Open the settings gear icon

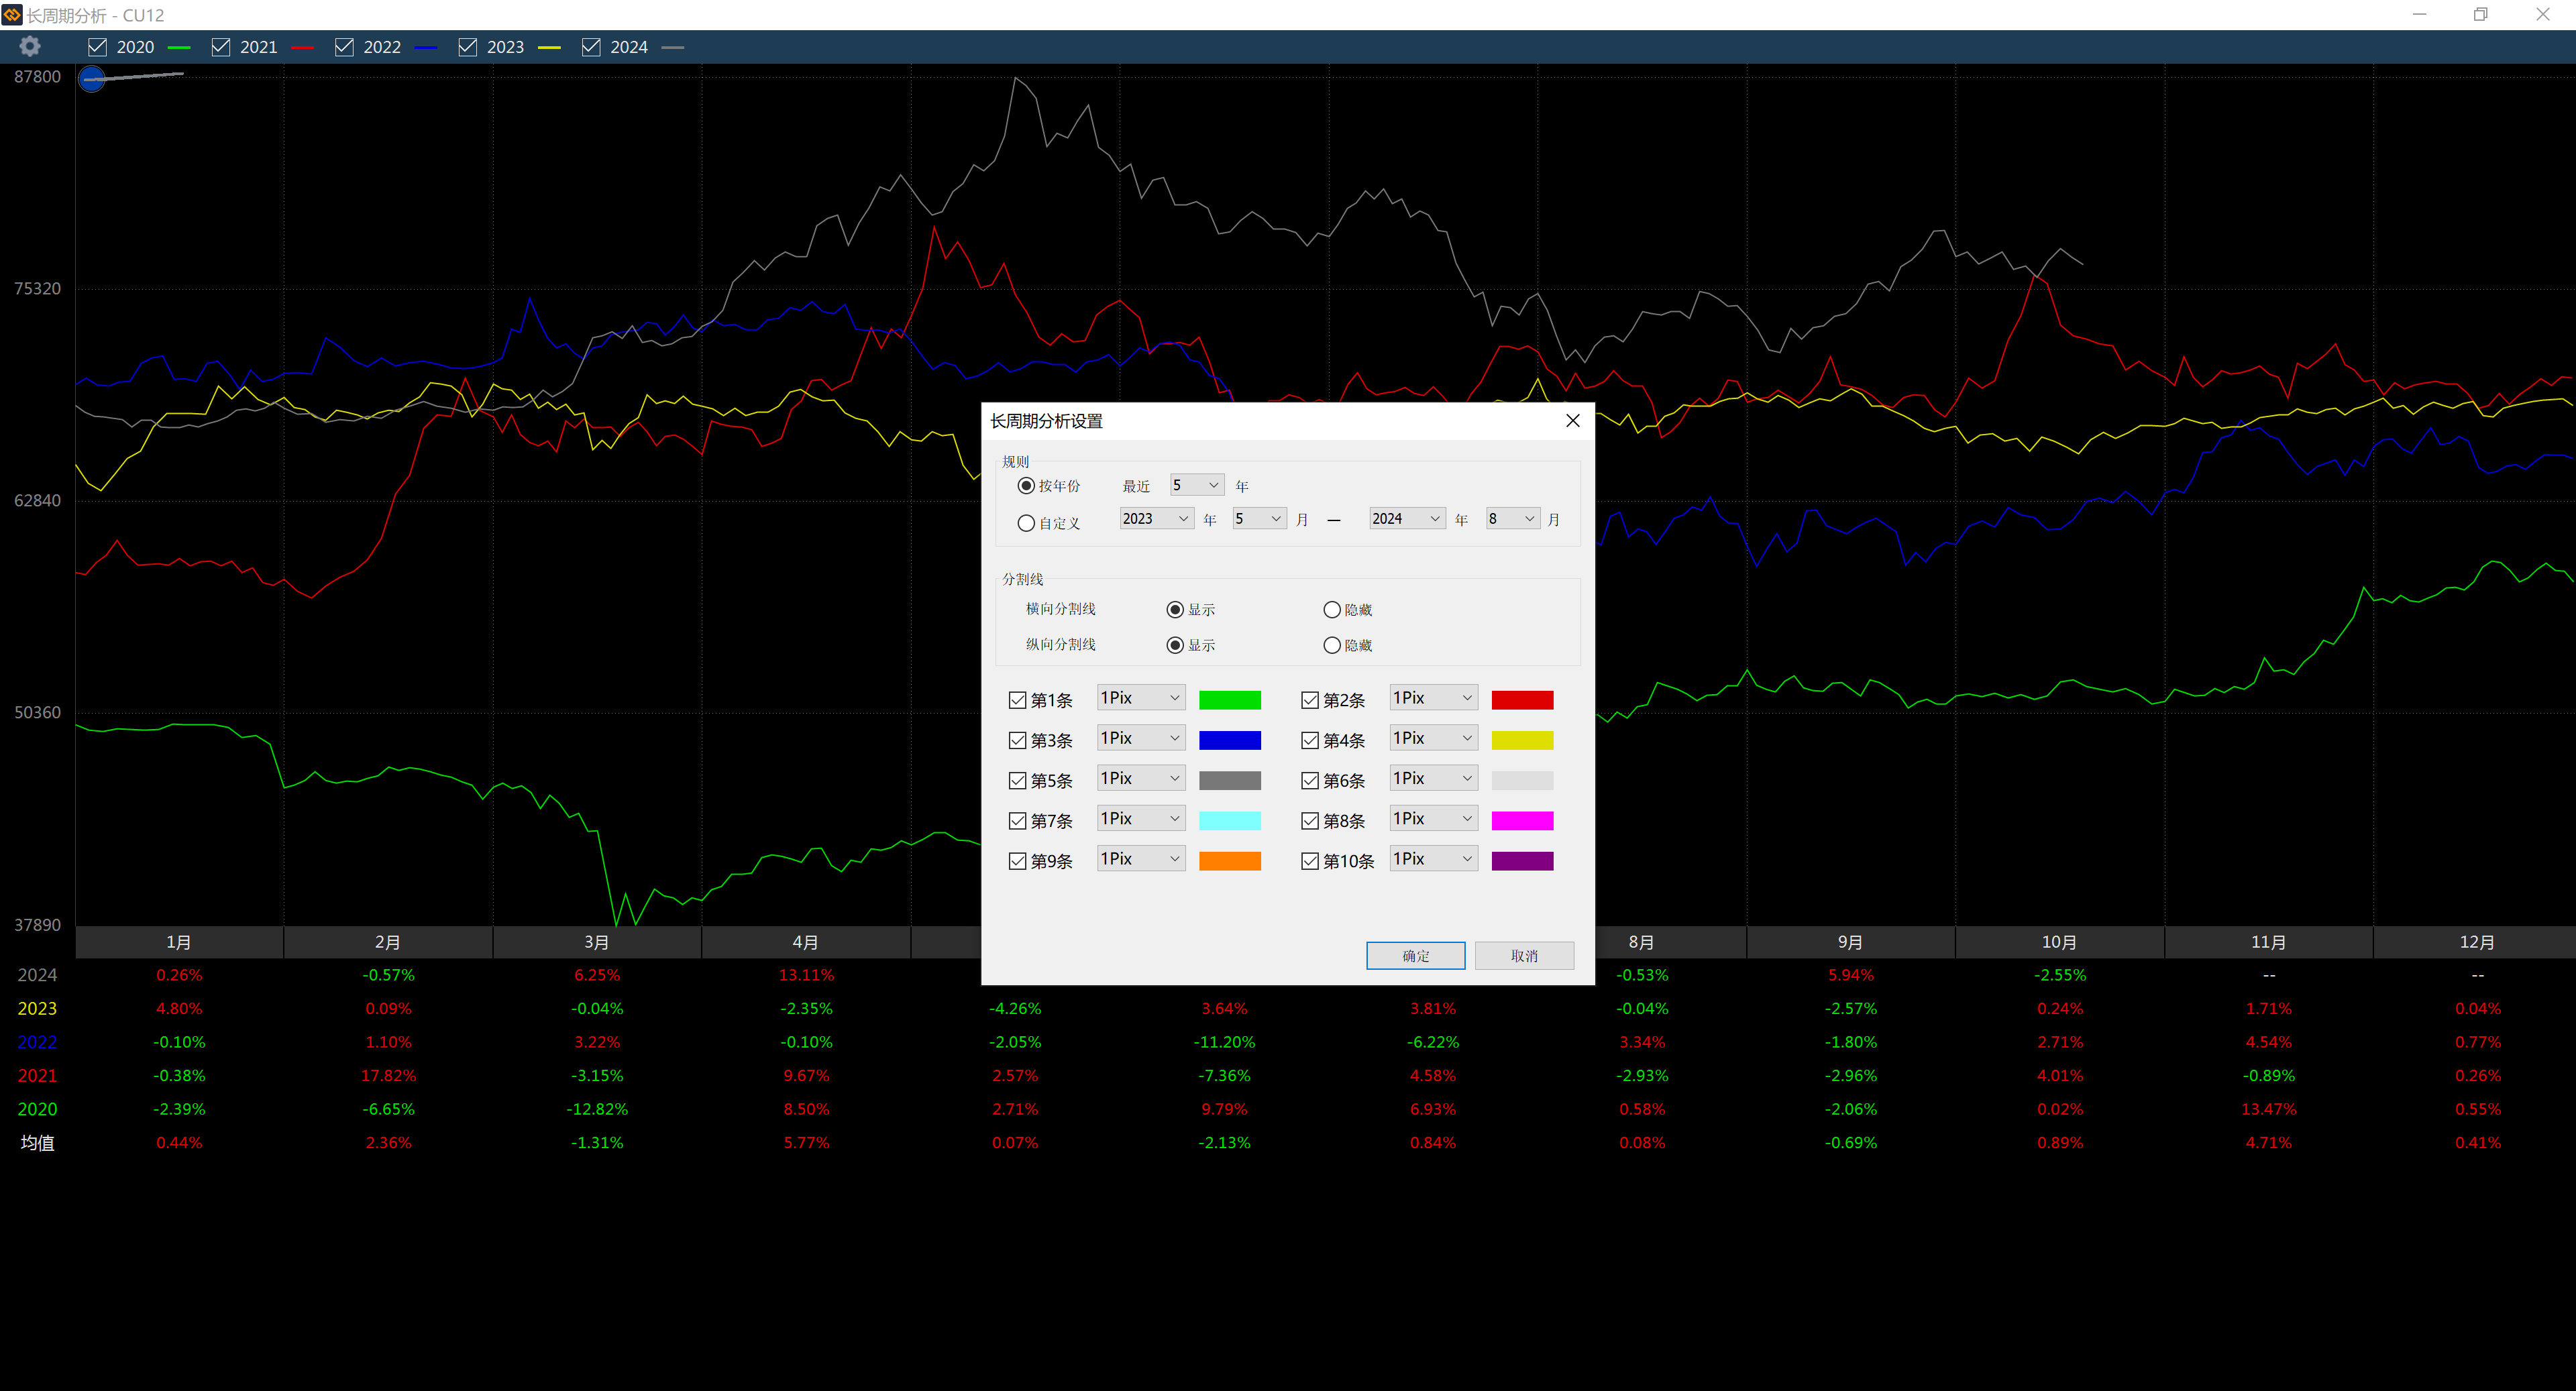click(x=30, y=46)
